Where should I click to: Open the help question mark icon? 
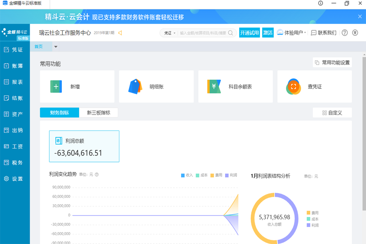[344, 33]
